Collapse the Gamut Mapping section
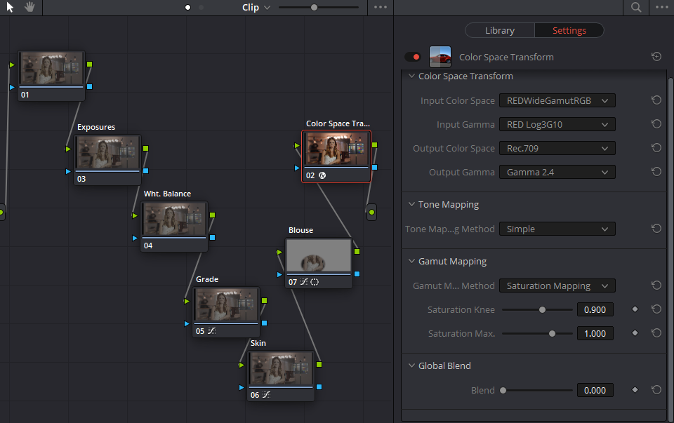Viewport: 674px width, 423px height. click(411, 261)
